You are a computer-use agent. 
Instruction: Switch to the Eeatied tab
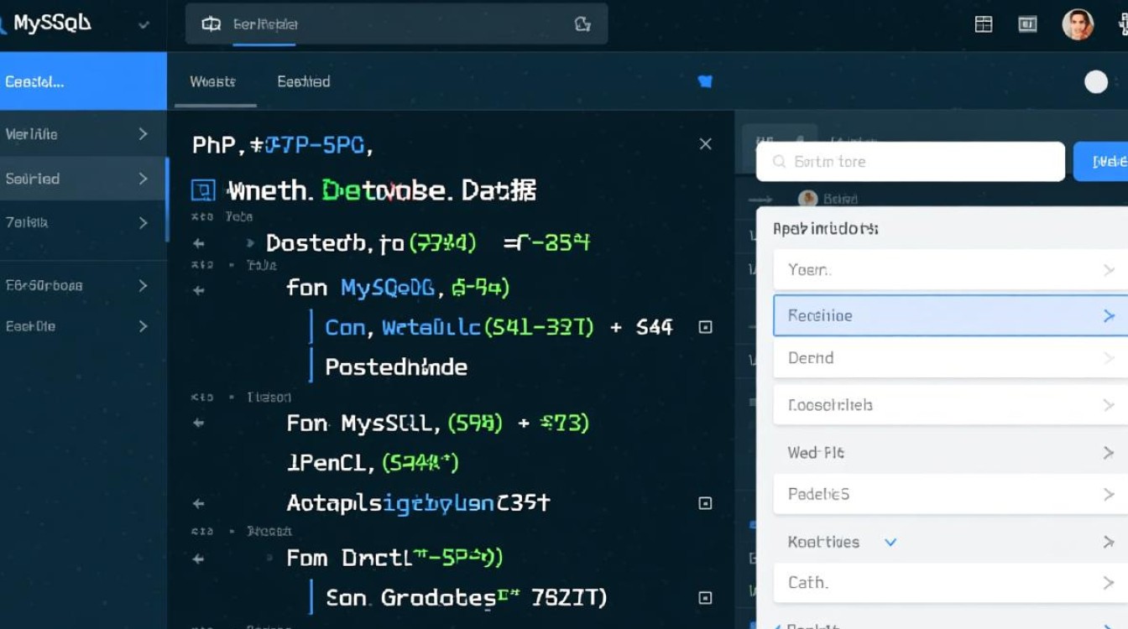pyautogui.click(x=303, y=81)
